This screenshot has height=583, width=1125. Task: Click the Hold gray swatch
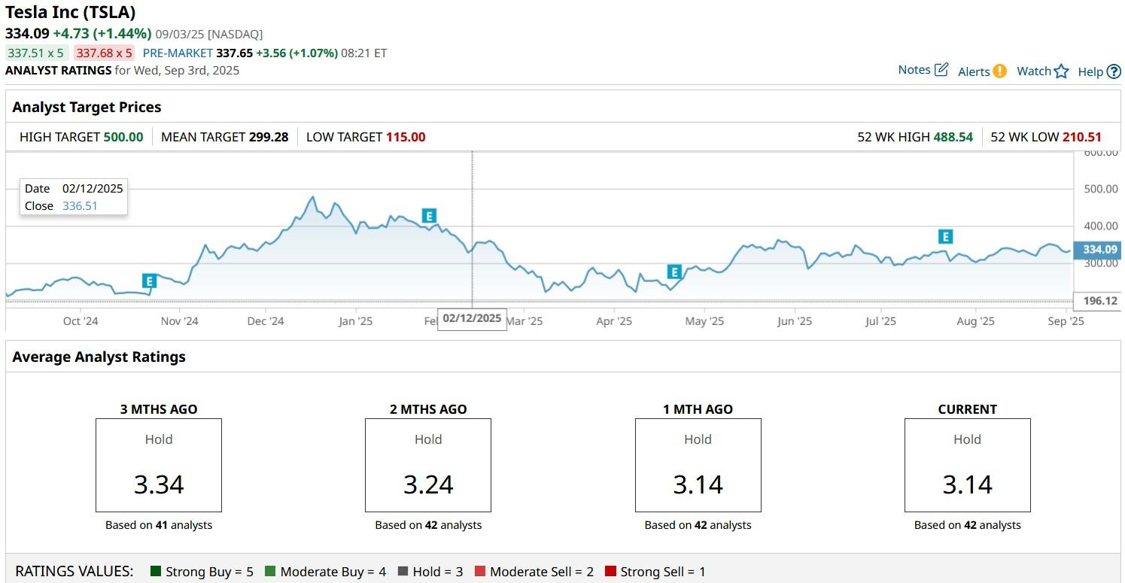(x=403, y=572)
